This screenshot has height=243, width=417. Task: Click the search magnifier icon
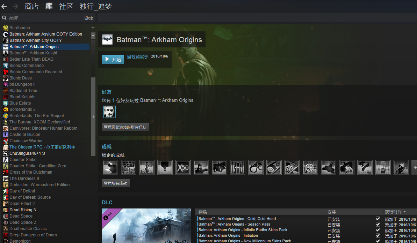pyautogui.click(x=4, y=18)
